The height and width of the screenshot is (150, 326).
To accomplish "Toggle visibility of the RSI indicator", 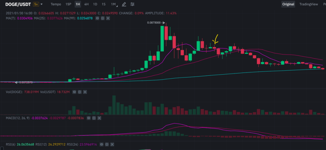I will [x=102, y=144].
